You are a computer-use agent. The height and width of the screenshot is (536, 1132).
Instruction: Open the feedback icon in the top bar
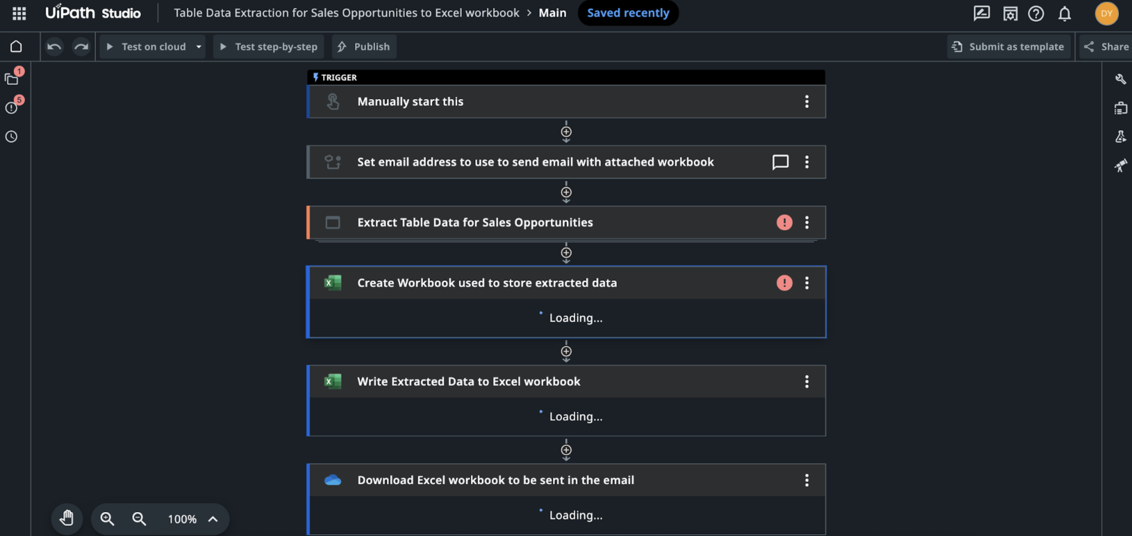(981, 14)
